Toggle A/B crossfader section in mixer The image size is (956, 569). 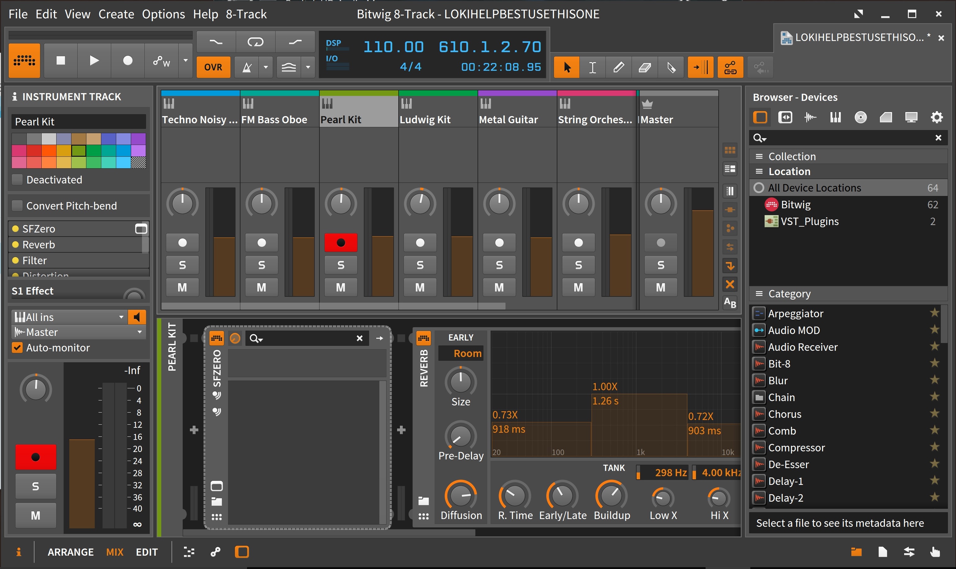pos(730,303)
